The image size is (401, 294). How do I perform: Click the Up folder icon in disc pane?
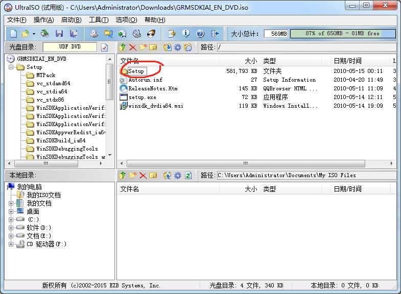pos(123,47)
